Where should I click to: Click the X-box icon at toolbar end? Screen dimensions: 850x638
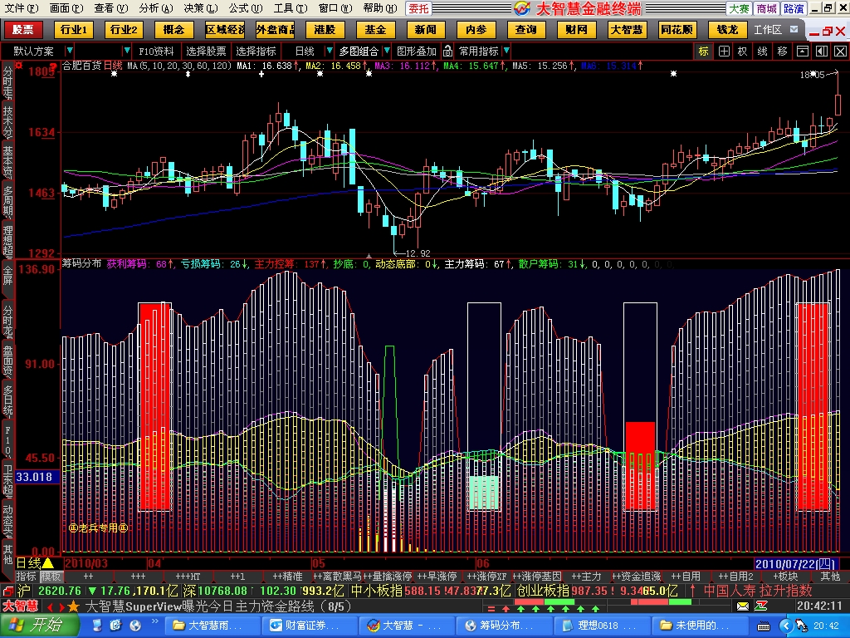coord(840,52)
